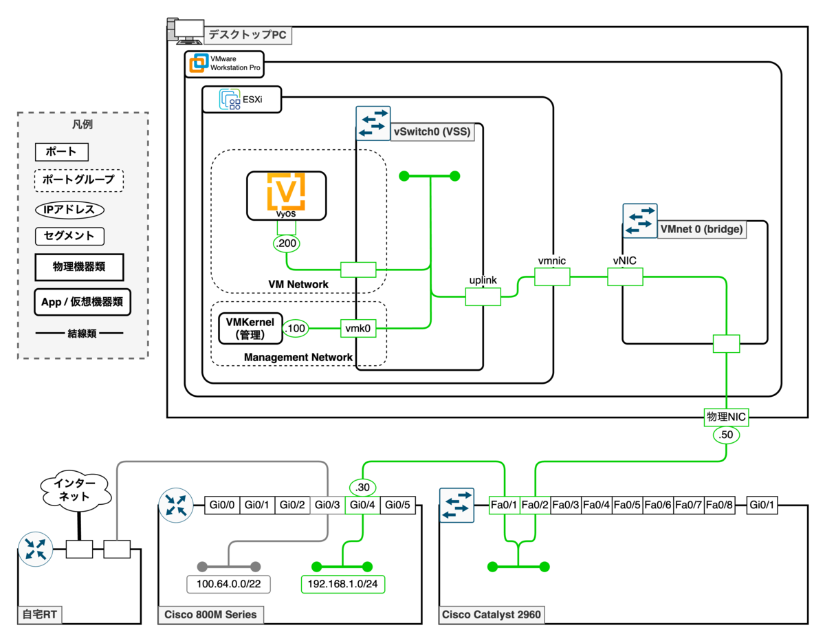Select the Fa0/6 port box
The width and height of the screenshot is (825, 641).
[x=659, y=505]
